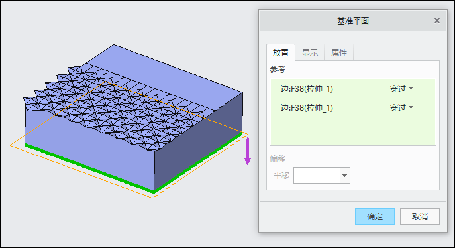The width and height of the screenshot is (455, 248).
Task: Open the 属性 tab
Action: (x=339, y=53)
